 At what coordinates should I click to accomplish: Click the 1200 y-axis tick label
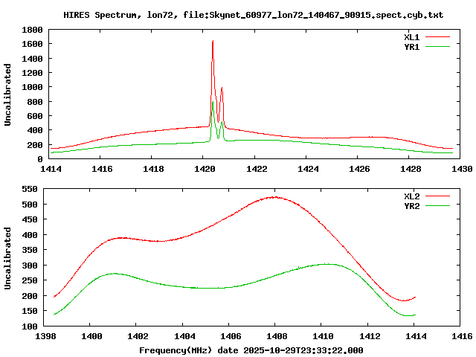pyautogui.click(x=32, y=73)
